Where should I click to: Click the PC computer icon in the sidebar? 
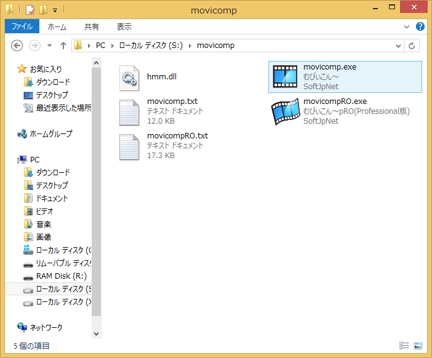(x=22, y=159)
